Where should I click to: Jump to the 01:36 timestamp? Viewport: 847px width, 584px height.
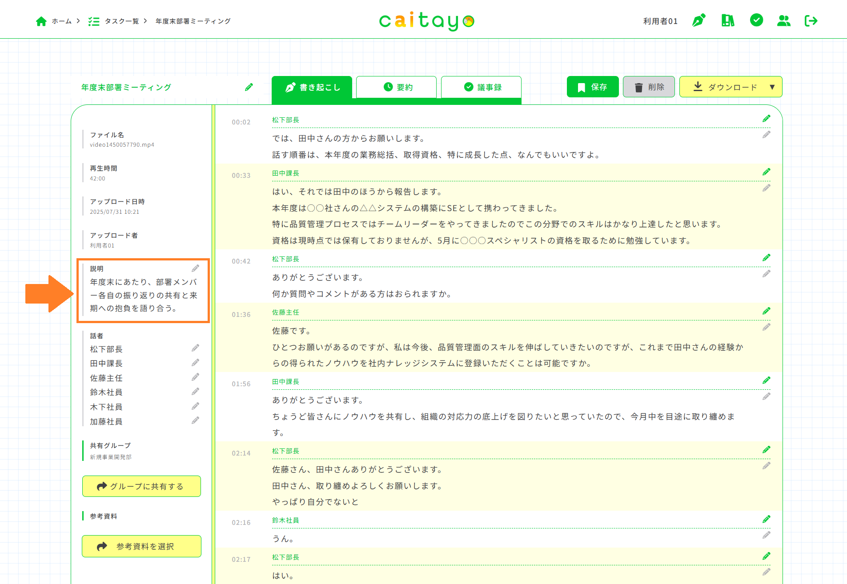241,315
